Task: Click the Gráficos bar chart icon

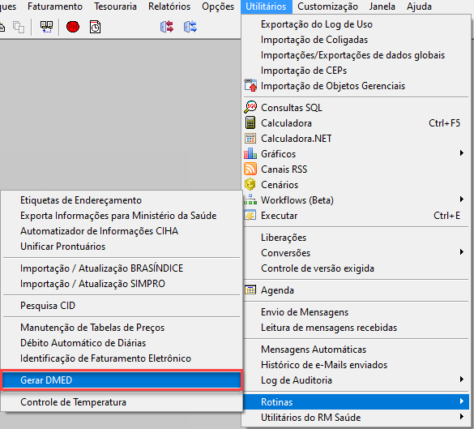Action: (x=250, y=153)
